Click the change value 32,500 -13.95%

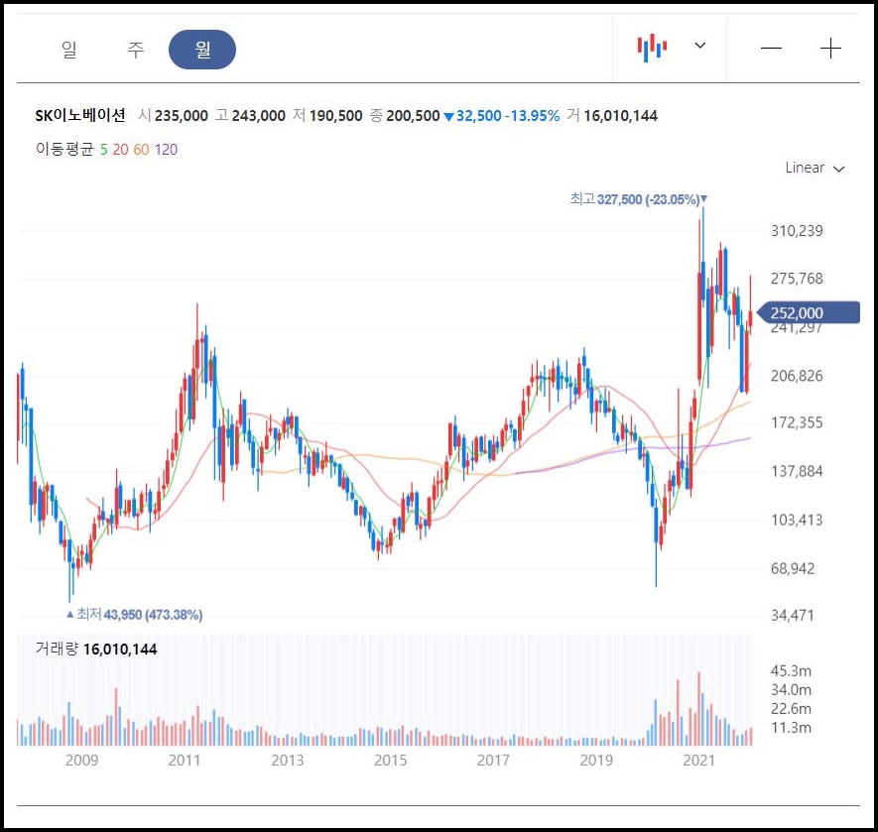[x=502, y=116]
